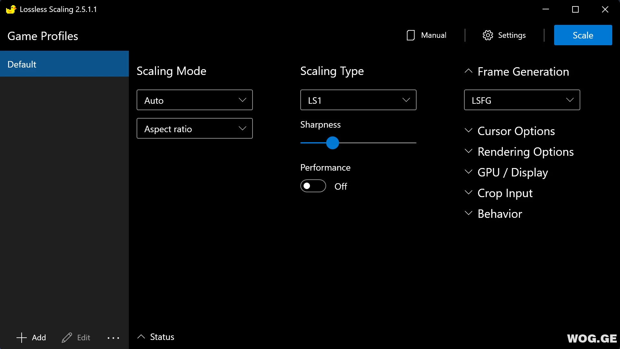Screen dimensions: 620x349
Task: Click the Sharpness slider handle
Action: click(332, 143)
